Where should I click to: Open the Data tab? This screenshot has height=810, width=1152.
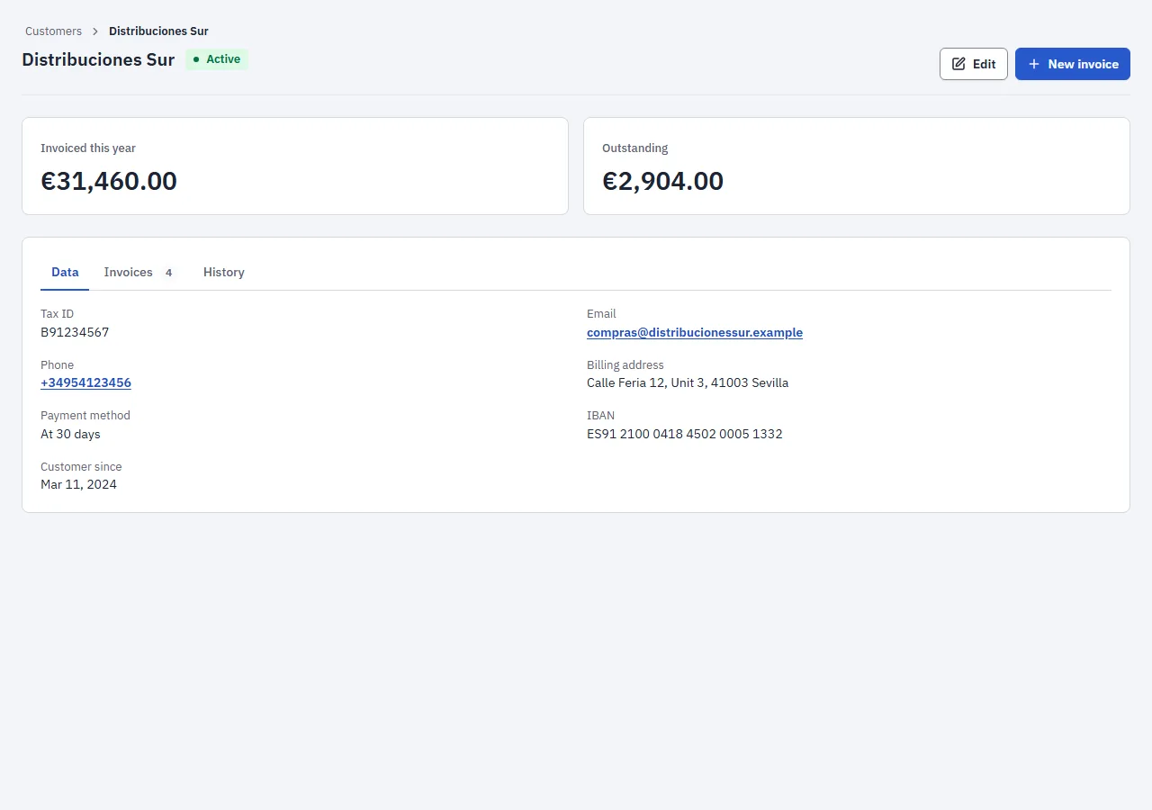(x=65, y=272)
